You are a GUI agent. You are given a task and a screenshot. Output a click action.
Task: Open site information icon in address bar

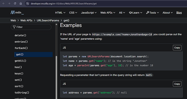coord(28,3)
